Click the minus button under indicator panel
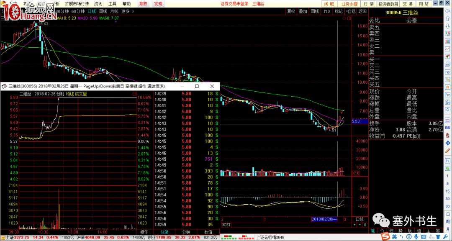The image size is (452, 241). 360,225
